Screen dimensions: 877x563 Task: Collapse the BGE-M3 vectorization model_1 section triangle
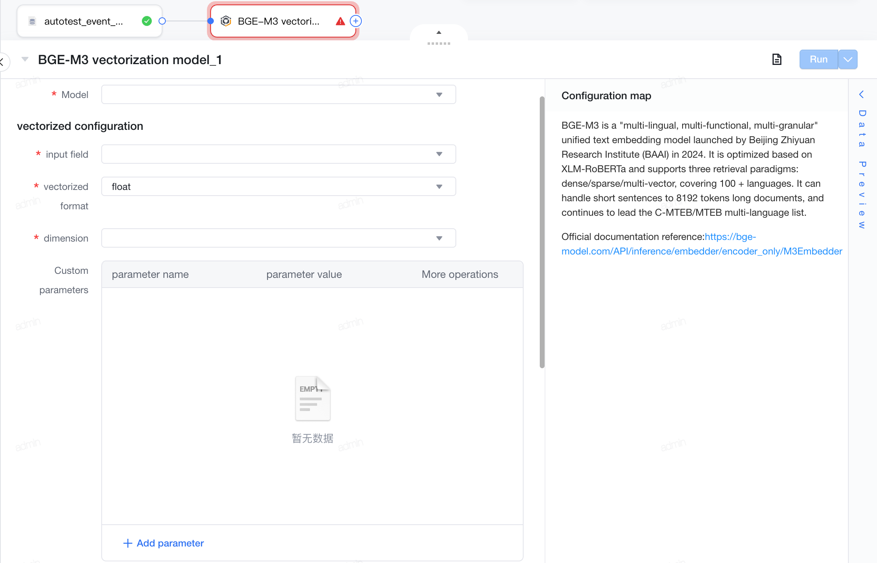[25, 59]
